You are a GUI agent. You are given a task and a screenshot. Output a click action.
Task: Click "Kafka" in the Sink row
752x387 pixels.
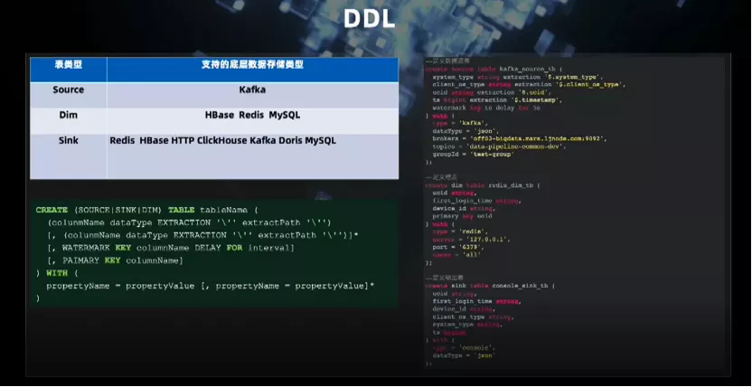(262, 140)
